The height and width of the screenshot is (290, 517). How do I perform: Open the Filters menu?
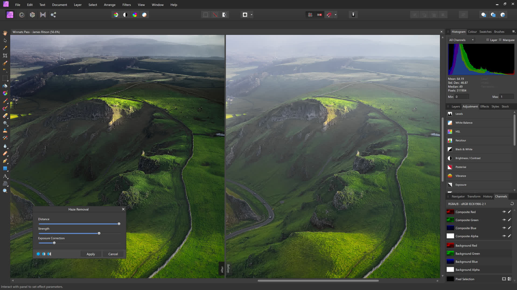click(x=127, y=5)
